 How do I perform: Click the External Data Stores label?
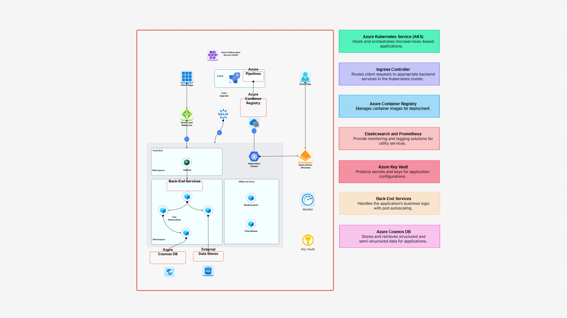[208, 256]
